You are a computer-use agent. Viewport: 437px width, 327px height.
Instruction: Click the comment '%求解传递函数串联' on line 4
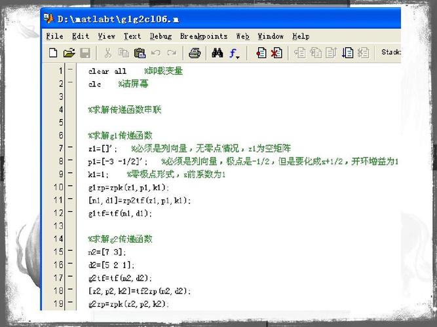(124, 110)
